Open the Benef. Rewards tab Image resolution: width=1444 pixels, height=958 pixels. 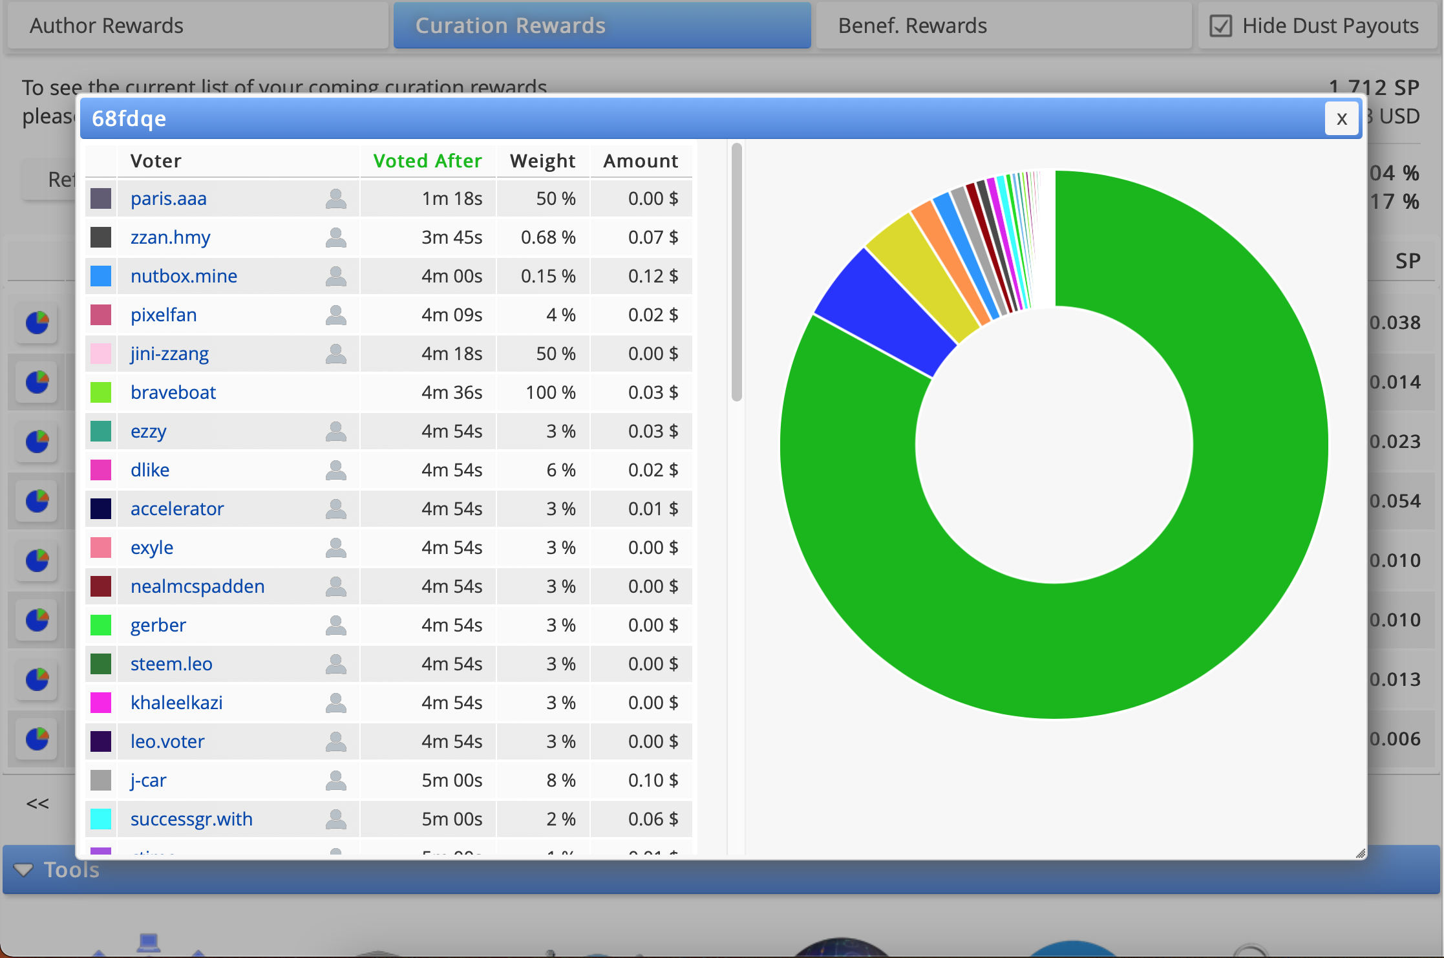click(x=912, y=26)
